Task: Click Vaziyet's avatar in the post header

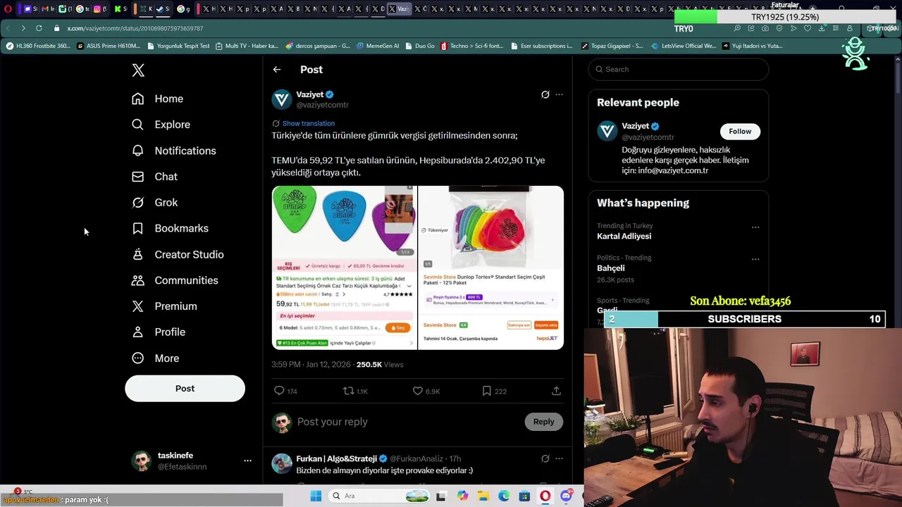Action: click(282, 99)
